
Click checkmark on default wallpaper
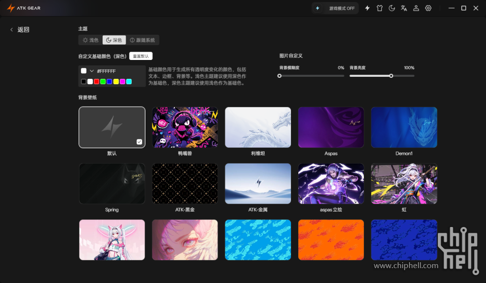tap(139, 142)
